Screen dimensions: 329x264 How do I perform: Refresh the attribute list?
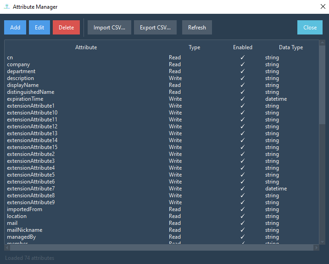[197, 28]
